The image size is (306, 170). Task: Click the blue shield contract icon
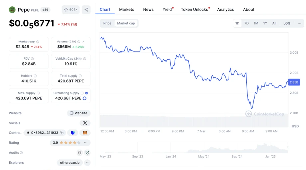click(x=73, y=133)
